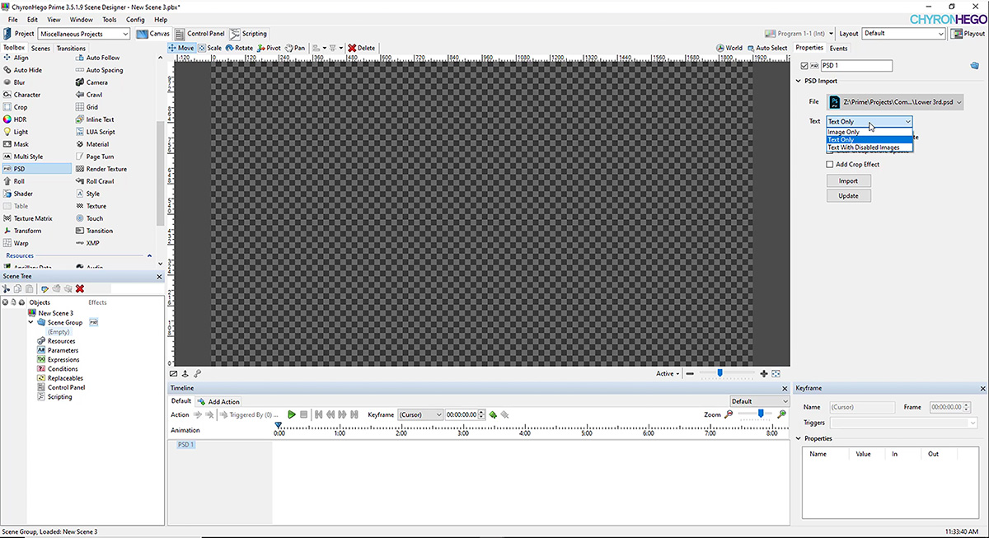Screen dimensions: 989x538
Task: Enable the Add Crop Effect checkbox
Action: 830,164
